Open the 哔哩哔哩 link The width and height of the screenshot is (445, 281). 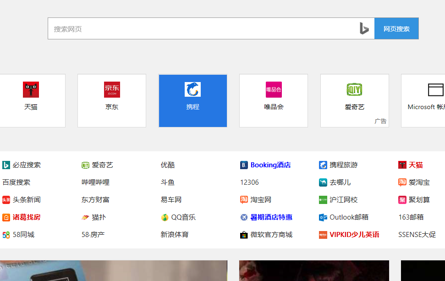coord(95,182)
